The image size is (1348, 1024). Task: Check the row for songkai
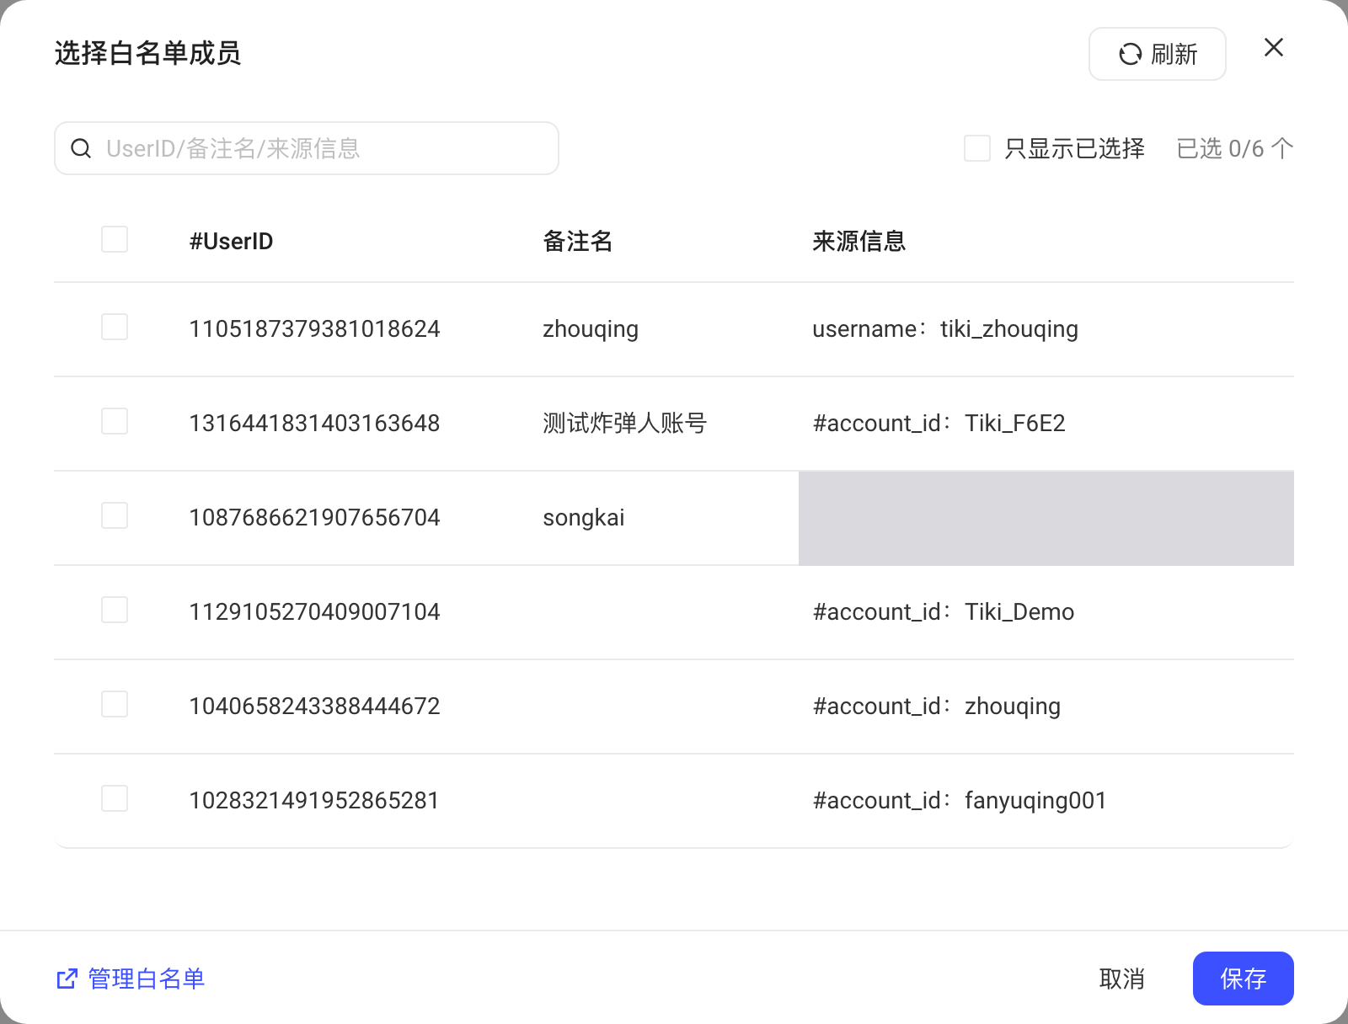click(x=115, y=515)
